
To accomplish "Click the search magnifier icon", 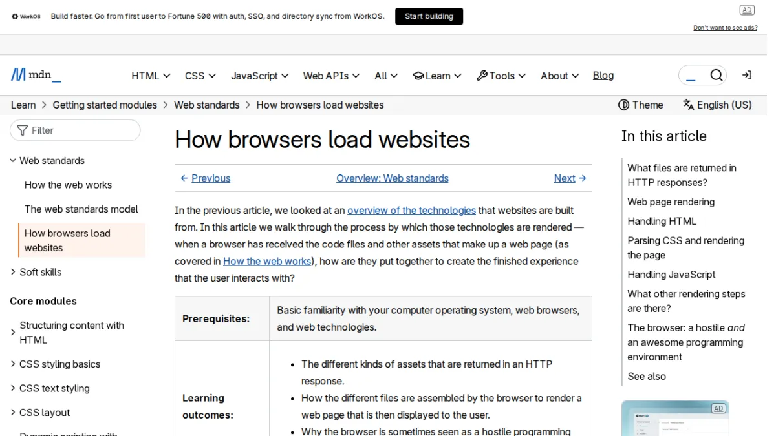I will tap(716, 76).
